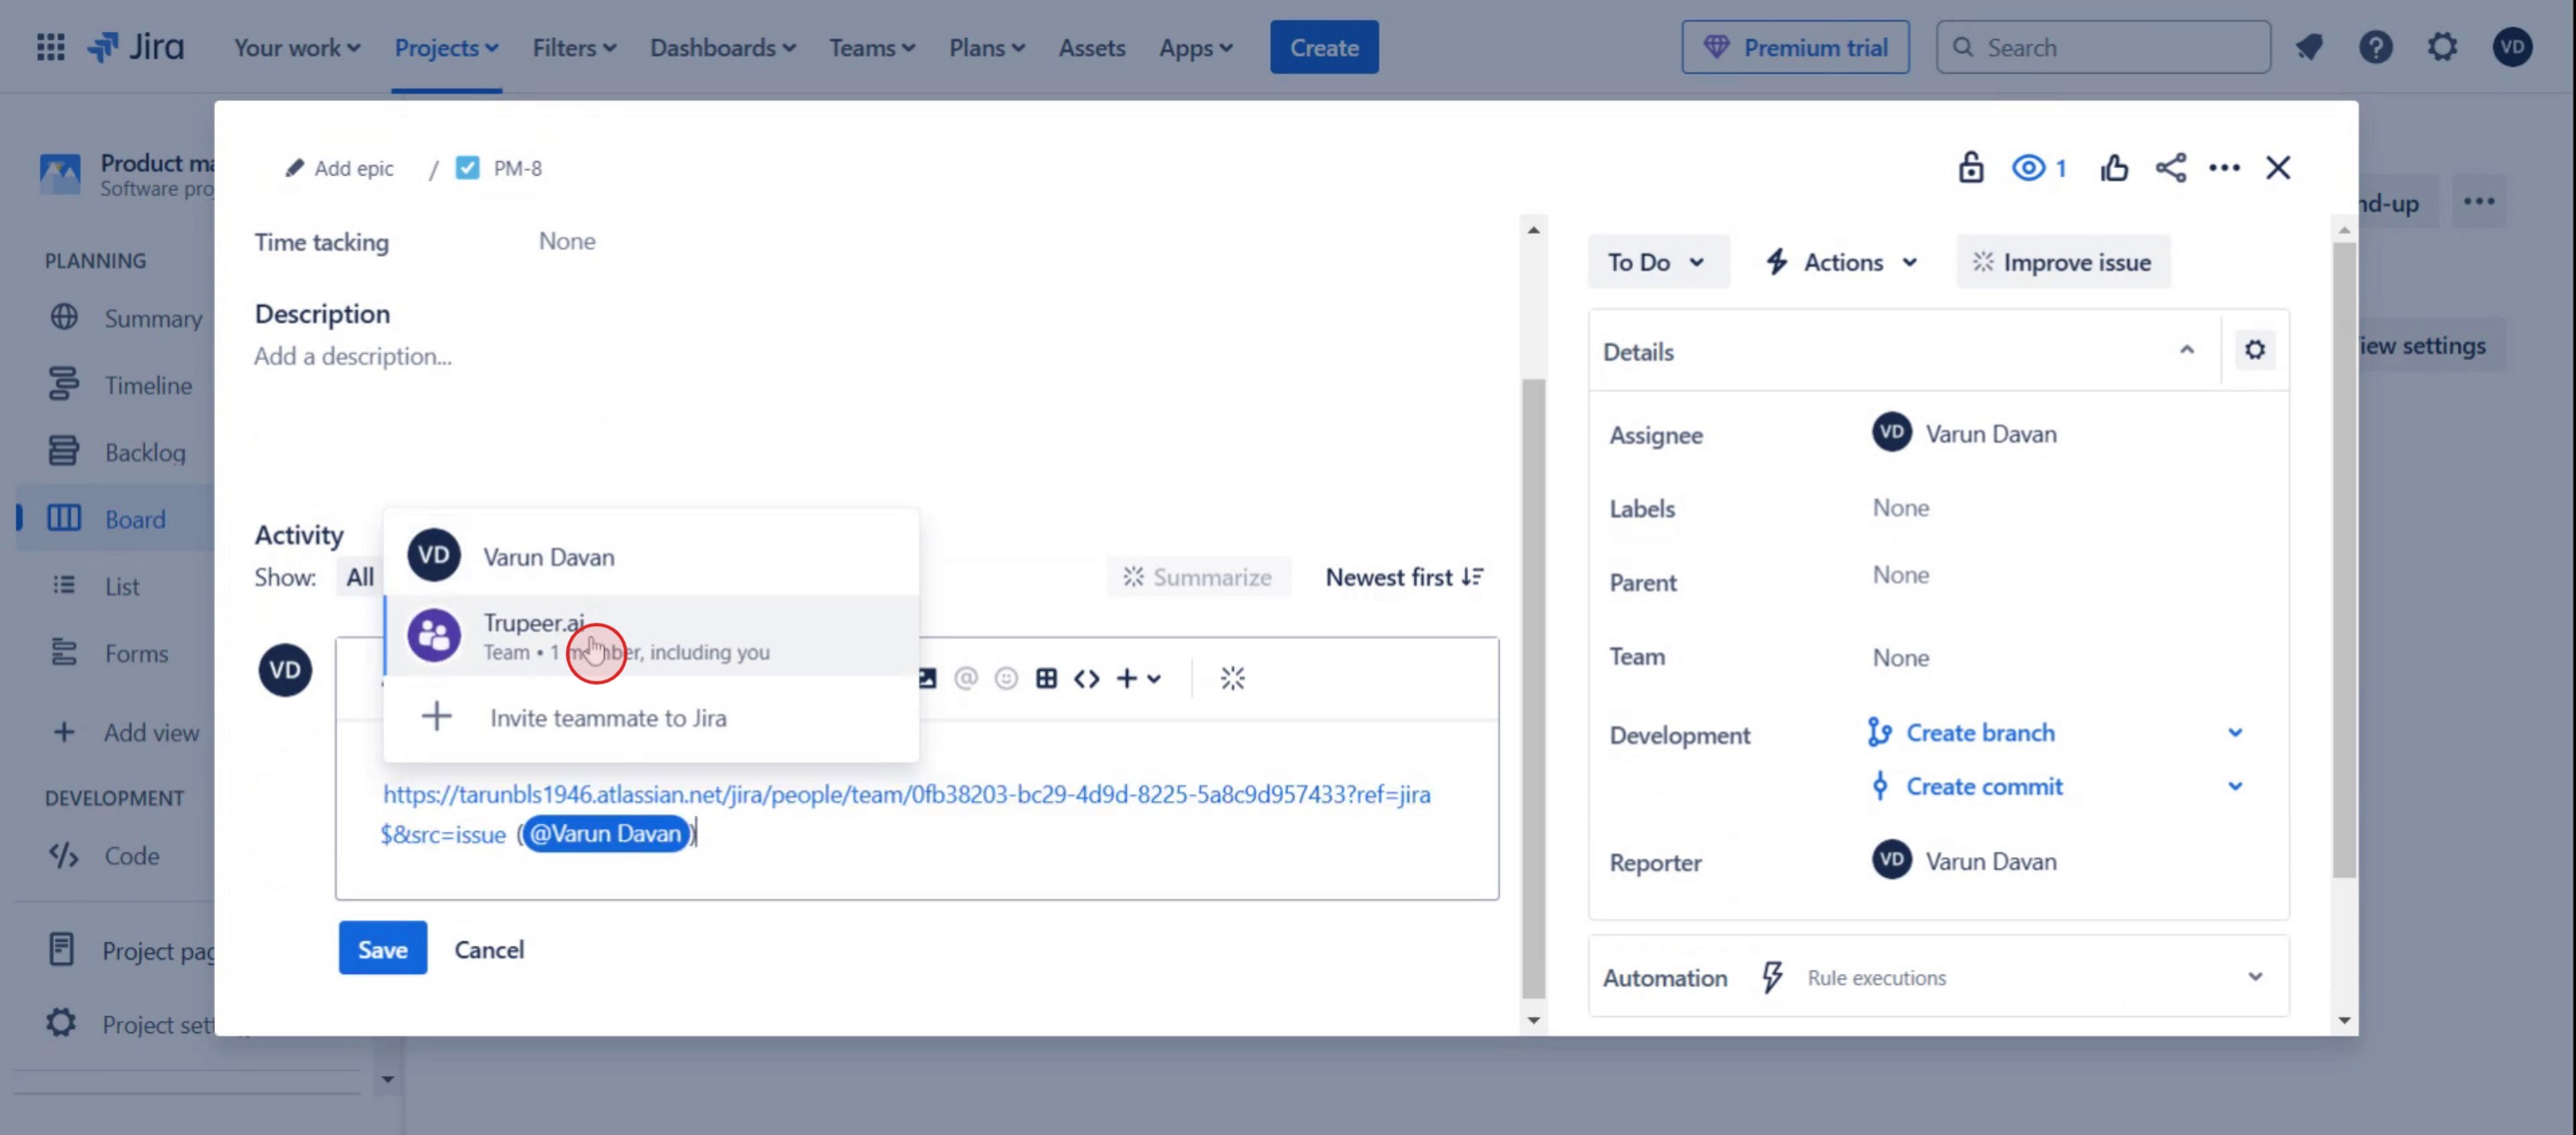
Task: Insert a code snippet via toolbar icon
Action: click(1086, 679)
